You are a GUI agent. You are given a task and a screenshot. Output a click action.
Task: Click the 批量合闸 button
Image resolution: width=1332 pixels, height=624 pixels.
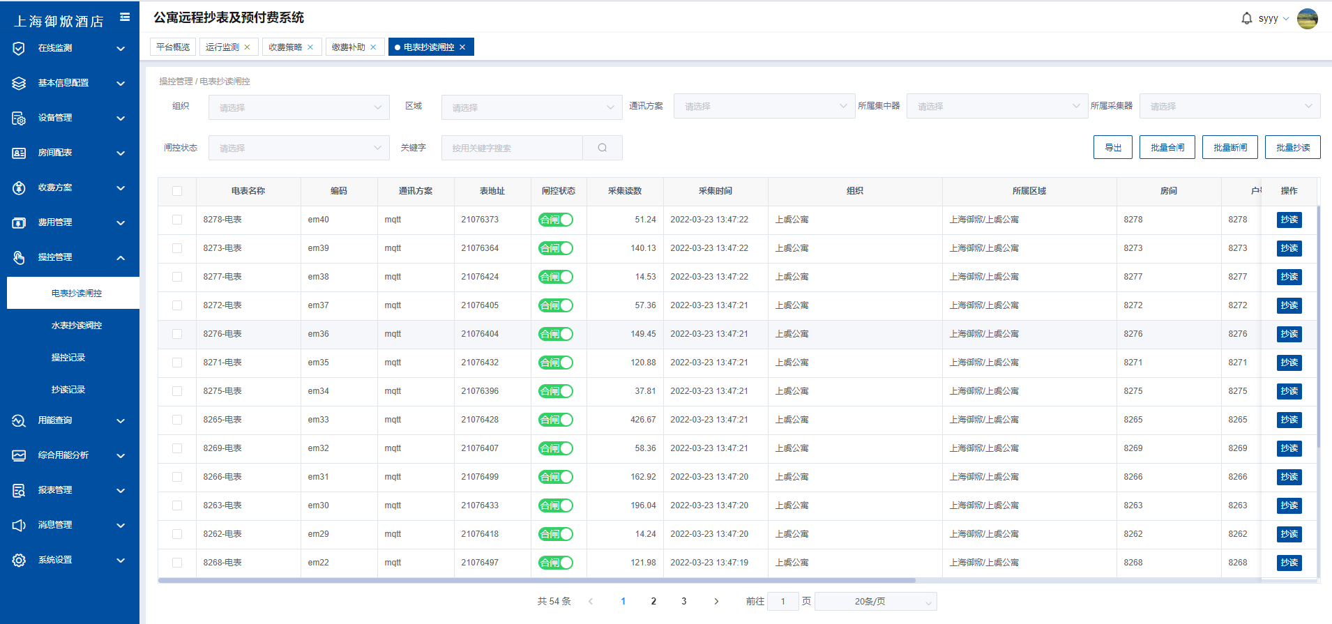tap(1167, 148)
